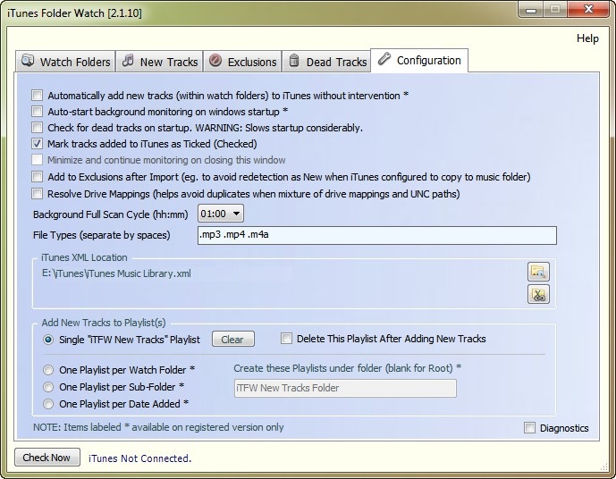Click the iTunes XML path text
616x479 pixels.
click(x=116, y=273)
